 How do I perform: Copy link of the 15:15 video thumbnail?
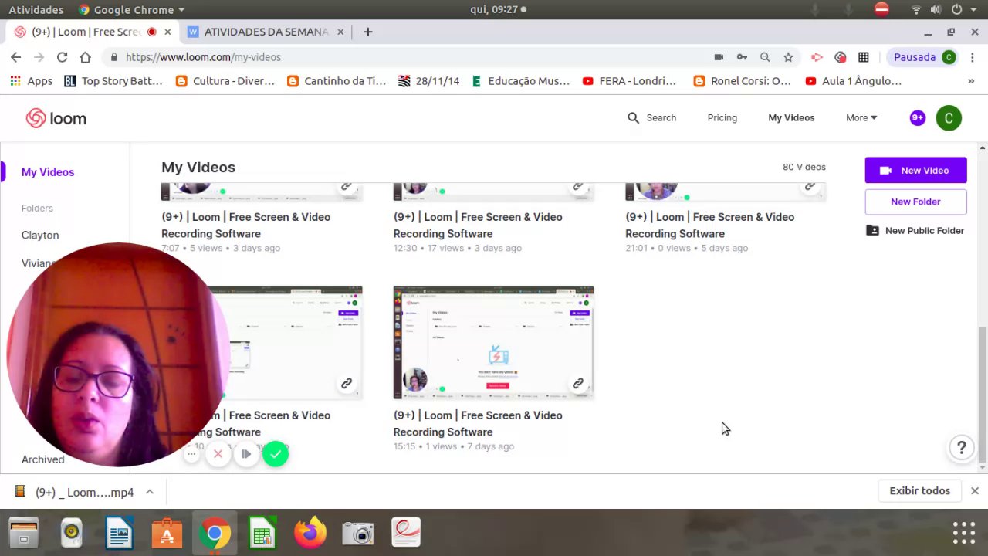point(577,383)
